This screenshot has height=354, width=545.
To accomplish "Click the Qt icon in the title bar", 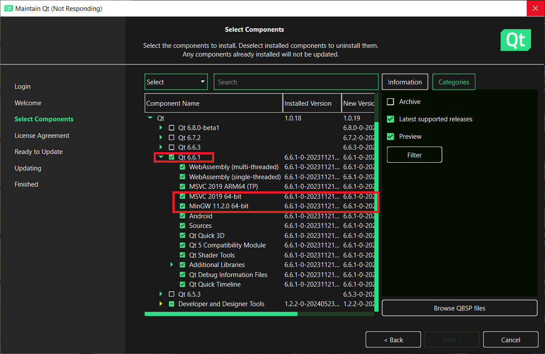I will [x=9, y=8].
